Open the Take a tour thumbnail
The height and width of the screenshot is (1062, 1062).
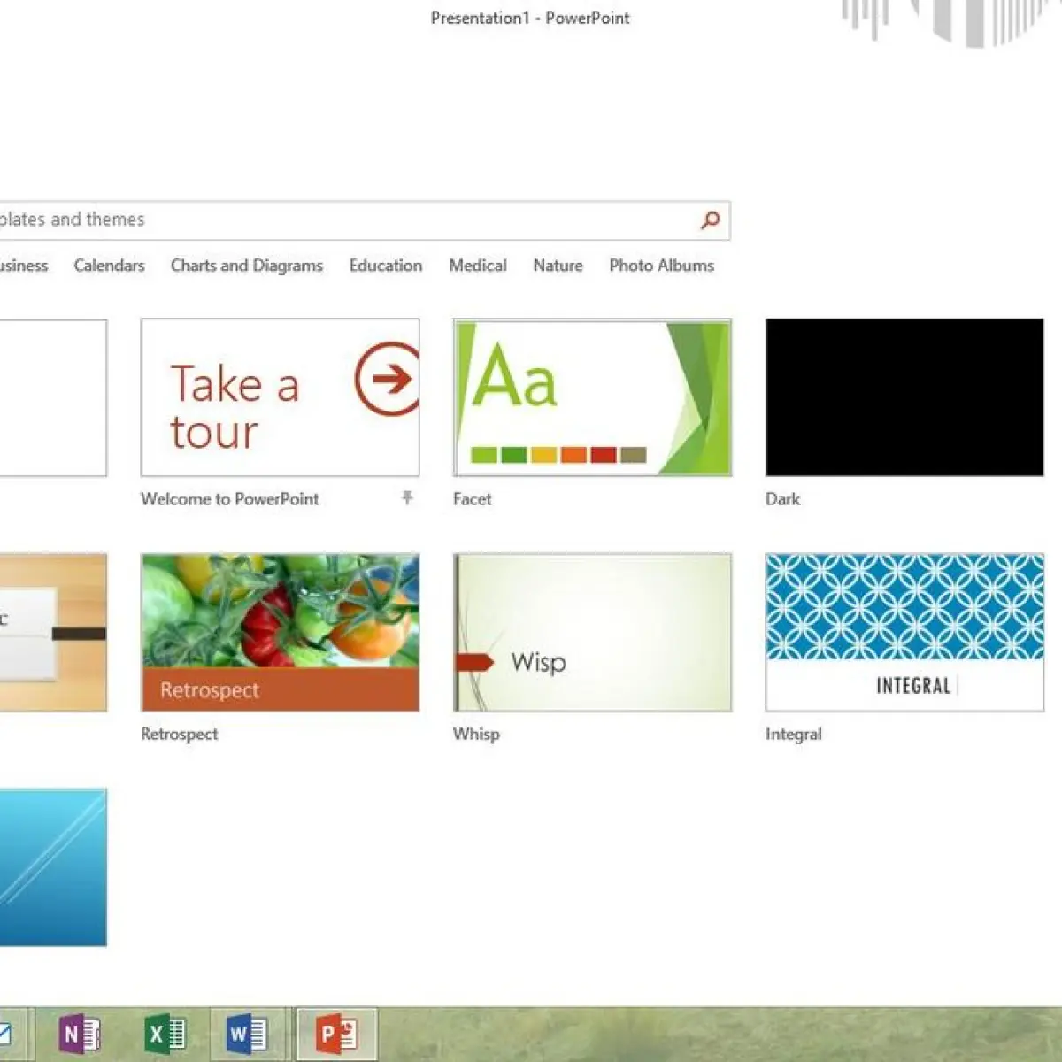click(x=280, y=397)
